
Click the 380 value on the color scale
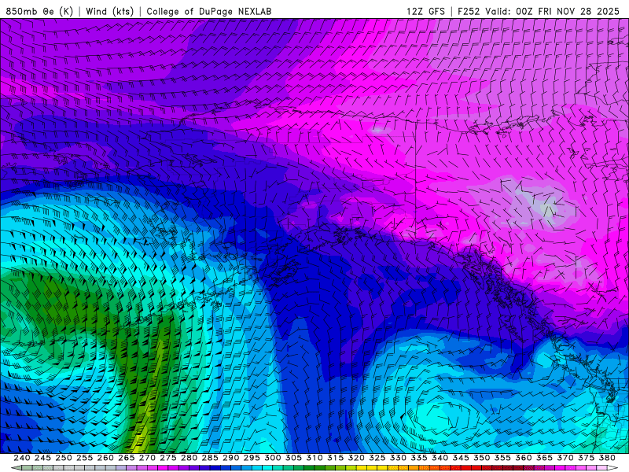pyautogui.click(x=605, y=458)
